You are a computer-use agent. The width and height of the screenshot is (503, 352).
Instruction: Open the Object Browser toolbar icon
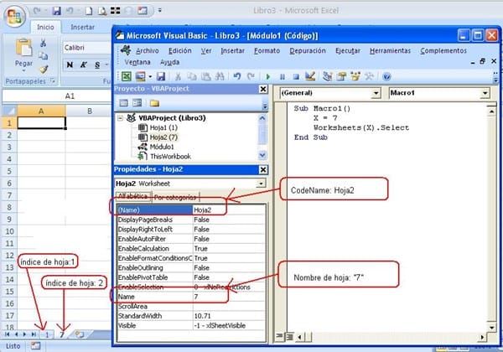point(355,76)
